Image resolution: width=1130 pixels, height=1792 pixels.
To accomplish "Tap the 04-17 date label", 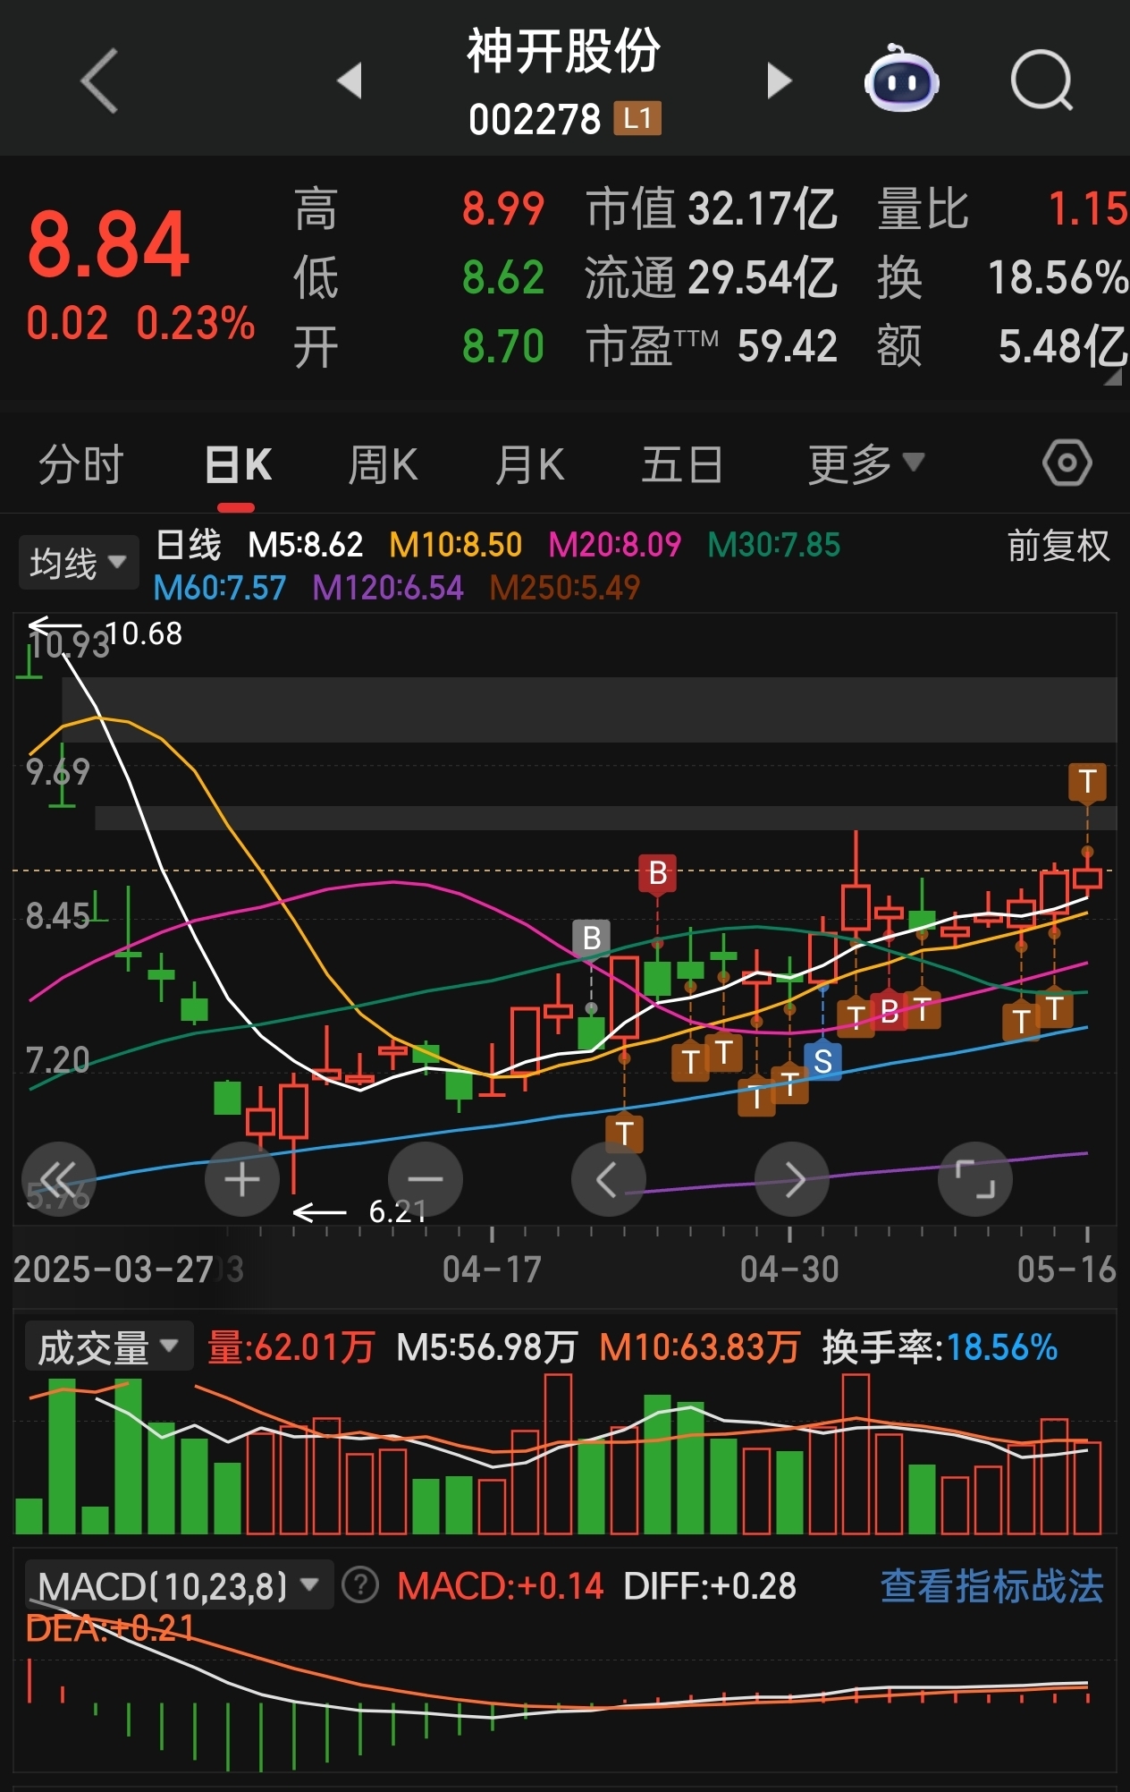I will click(492, 1270).
